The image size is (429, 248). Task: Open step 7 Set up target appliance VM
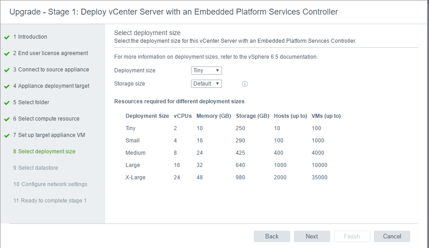[x=49, y=135]
